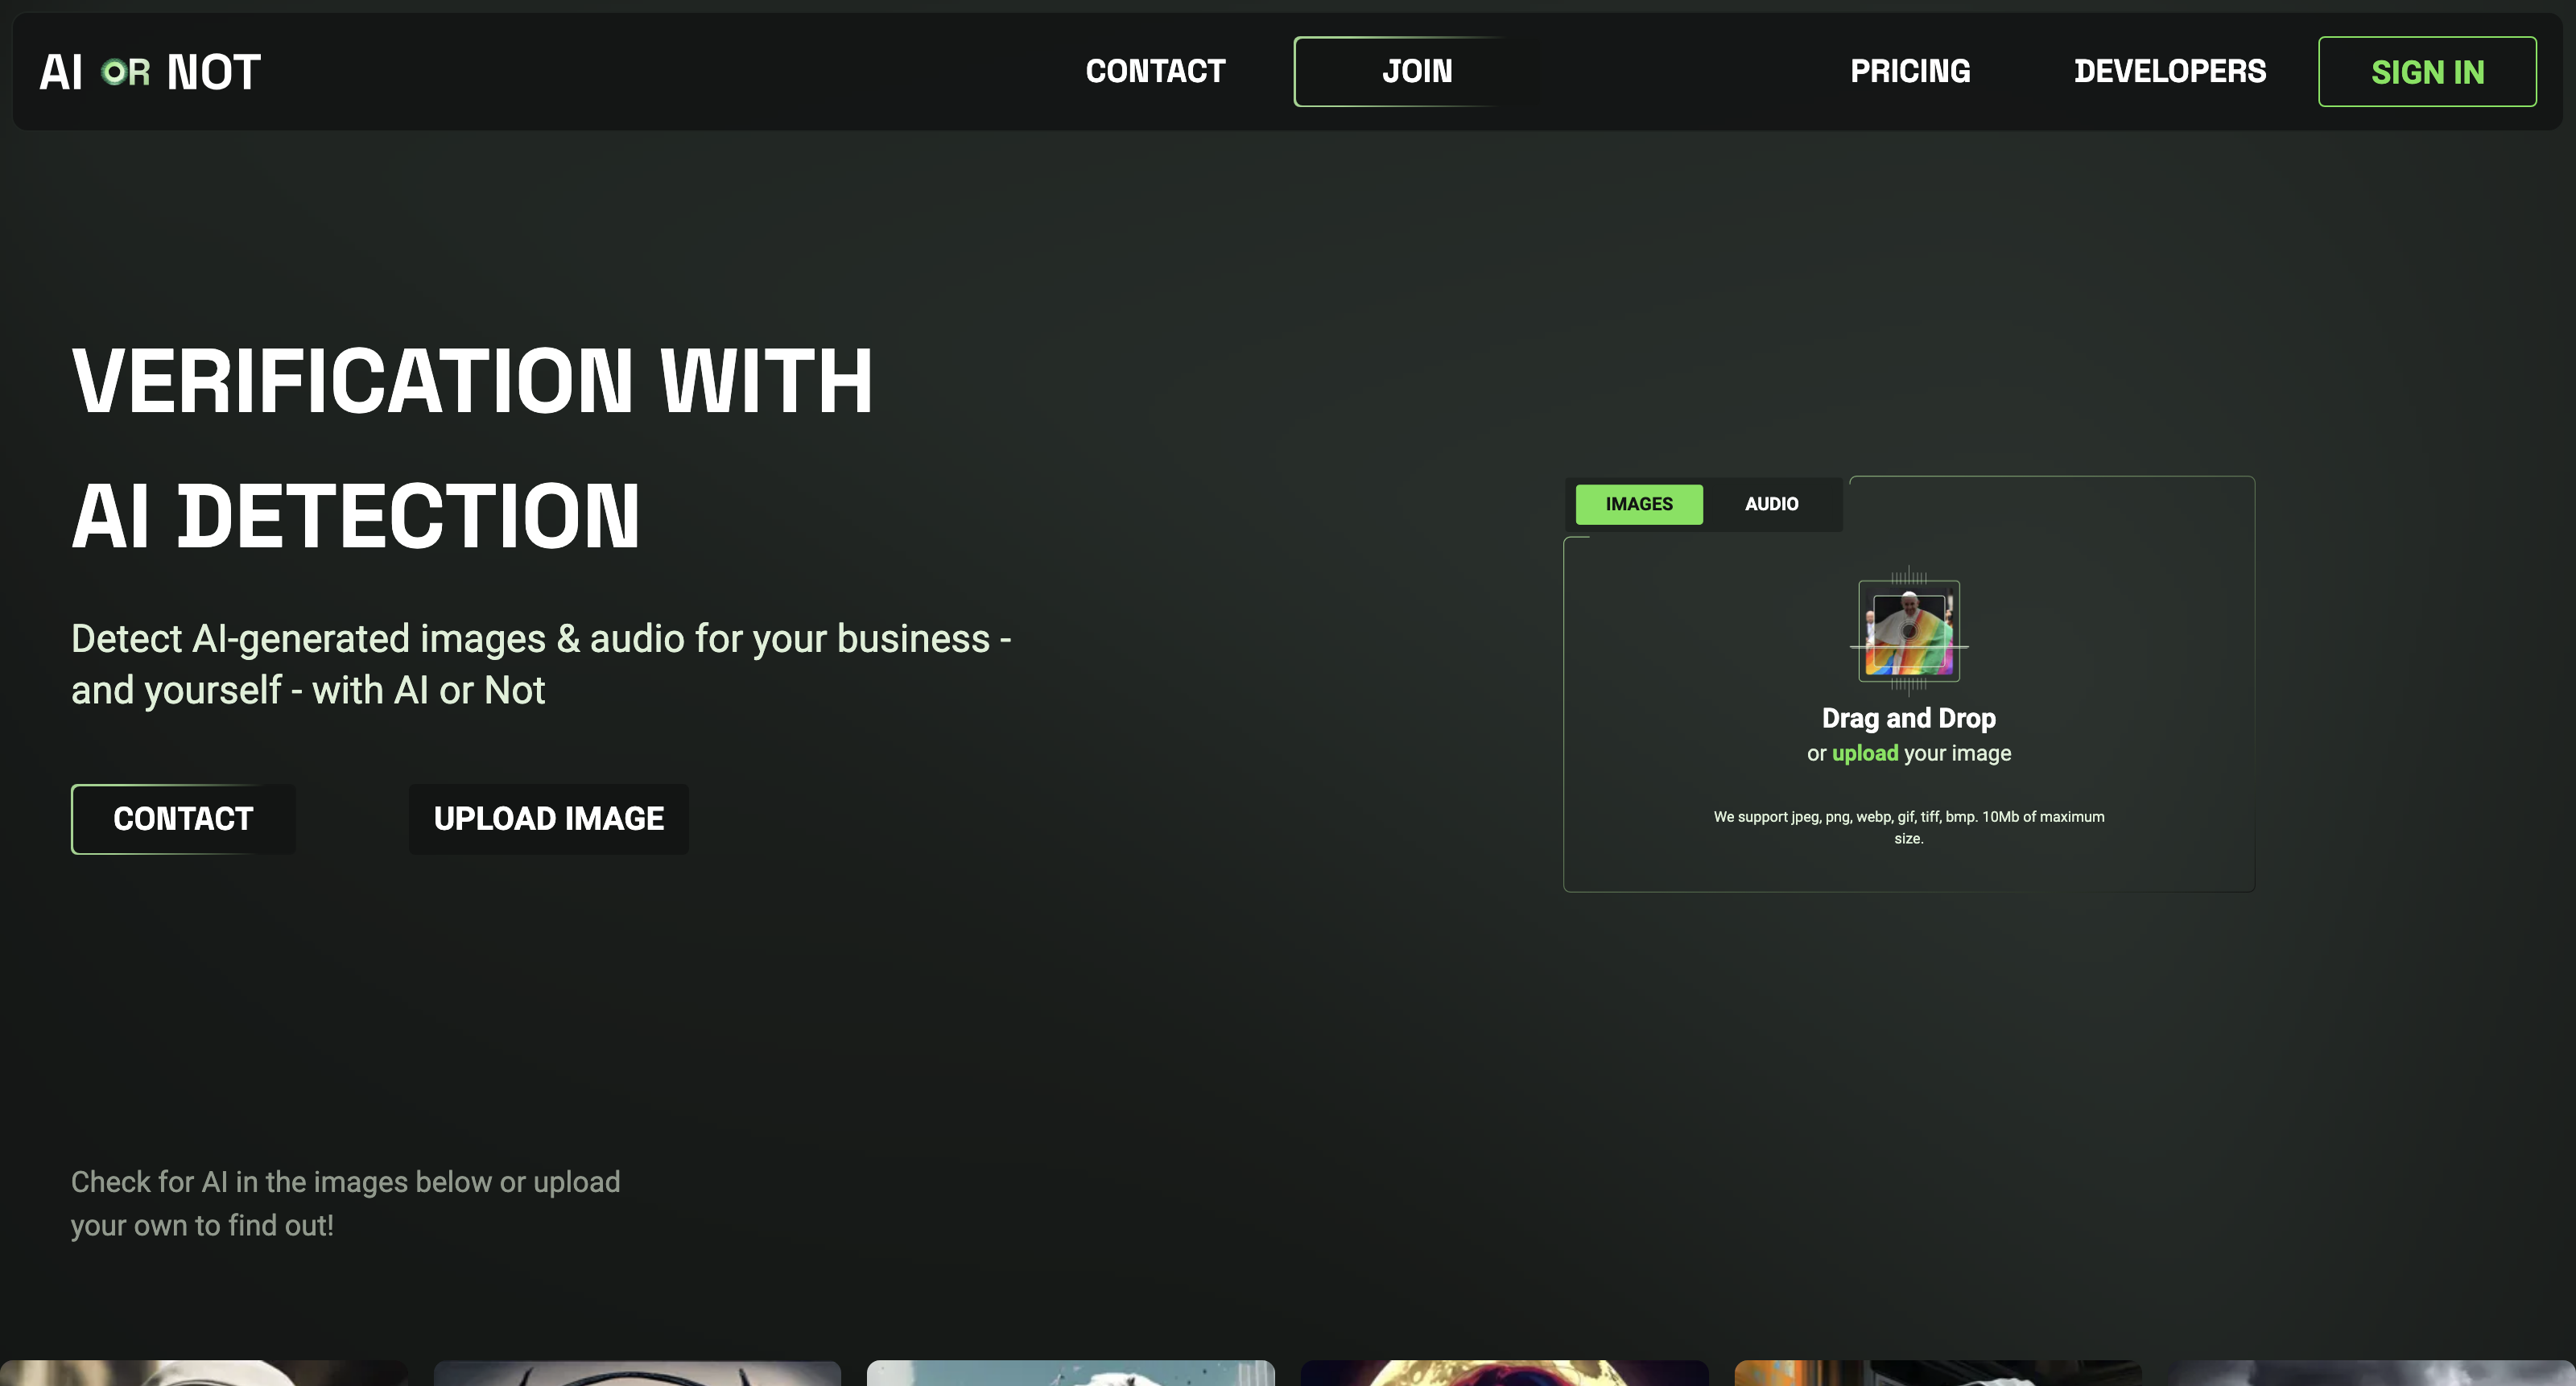Click the "Check for AI in the images below" text

[x=345, y=1203]
